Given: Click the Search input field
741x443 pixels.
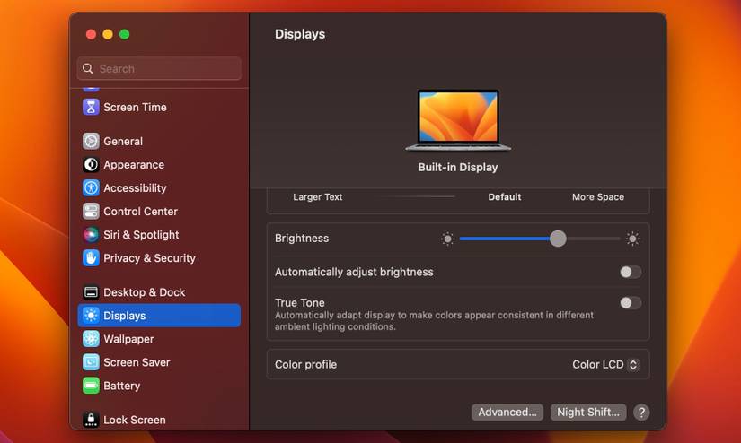Looking at the screenshot, I should (159, 69).
